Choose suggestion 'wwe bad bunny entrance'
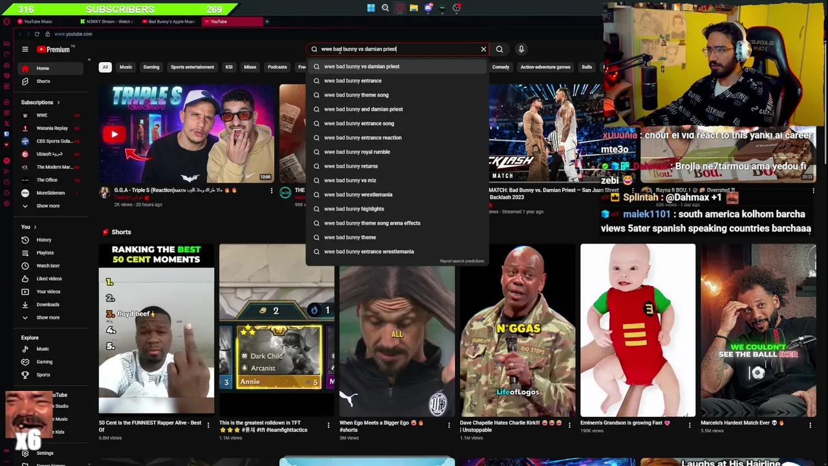 pos(396,81)
